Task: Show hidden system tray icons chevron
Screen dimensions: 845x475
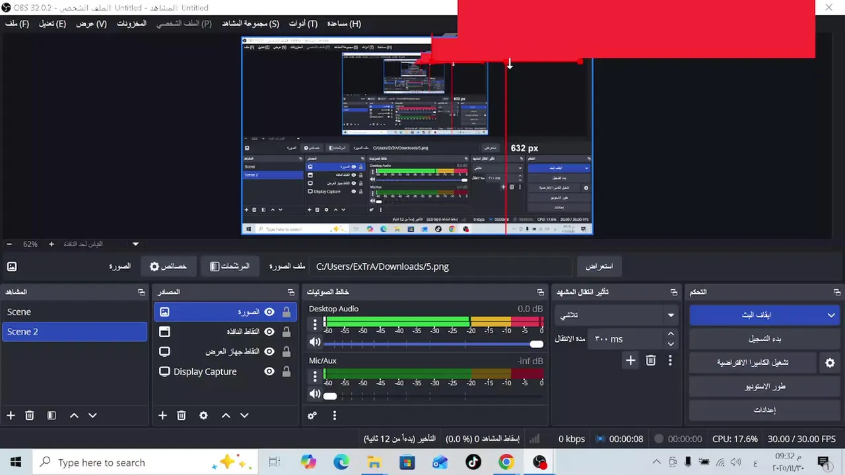Action: coord(656,462)
